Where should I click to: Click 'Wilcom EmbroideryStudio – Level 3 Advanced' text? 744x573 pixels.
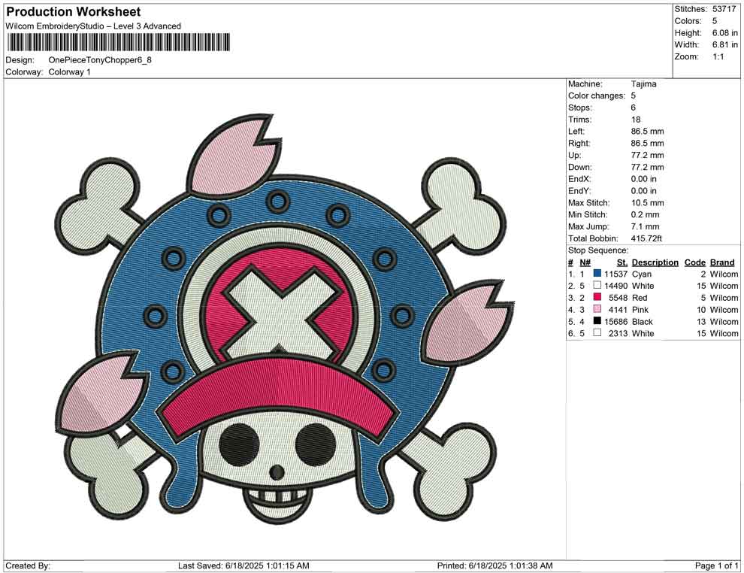point(93,26)
